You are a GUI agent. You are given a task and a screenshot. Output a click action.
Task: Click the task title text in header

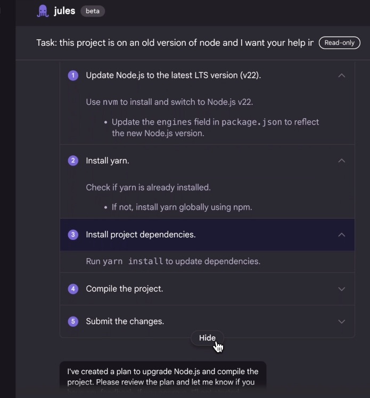[x=175, y=43]
